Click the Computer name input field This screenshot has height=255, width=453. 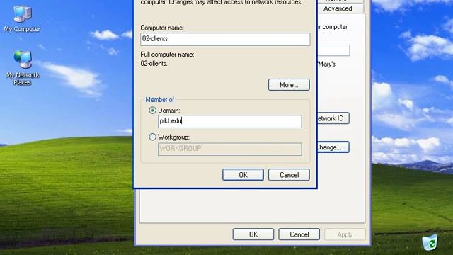225,39
